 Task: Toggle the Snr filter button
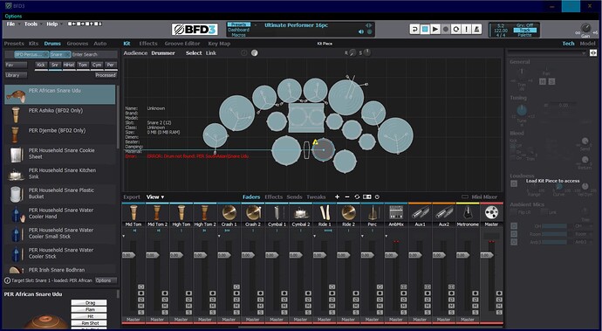(x=55, y=65)
